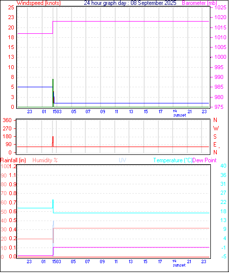This screenshot has height=274, width=229.
Task: Click the Dew Point legend label
Action: pos(204,160)
